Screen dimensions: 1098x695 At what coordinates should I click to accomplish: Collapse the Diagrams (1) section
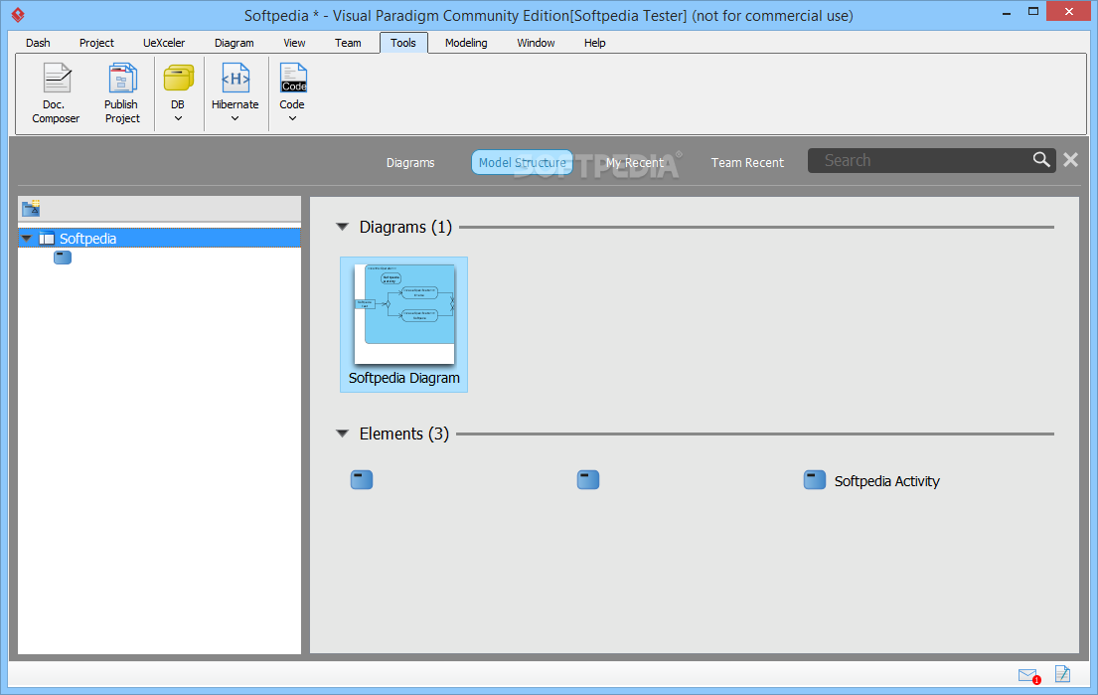(343, 227)
